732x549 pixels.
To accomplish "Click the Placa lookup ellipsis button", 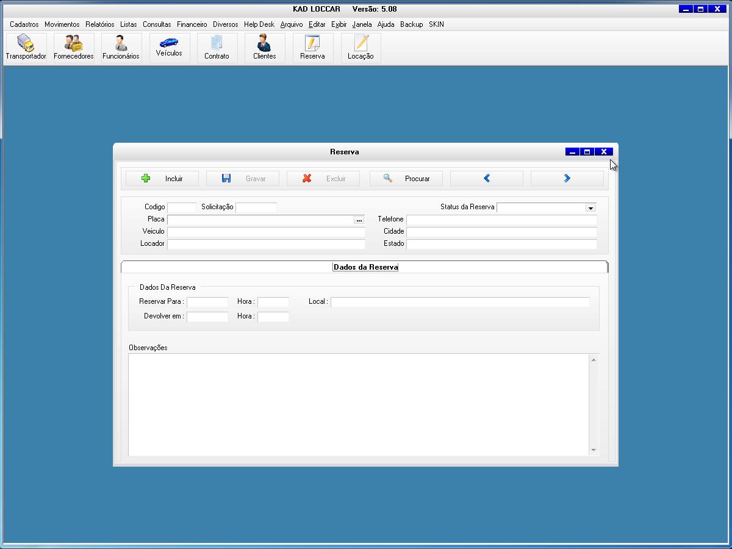I will pos(359,220).
